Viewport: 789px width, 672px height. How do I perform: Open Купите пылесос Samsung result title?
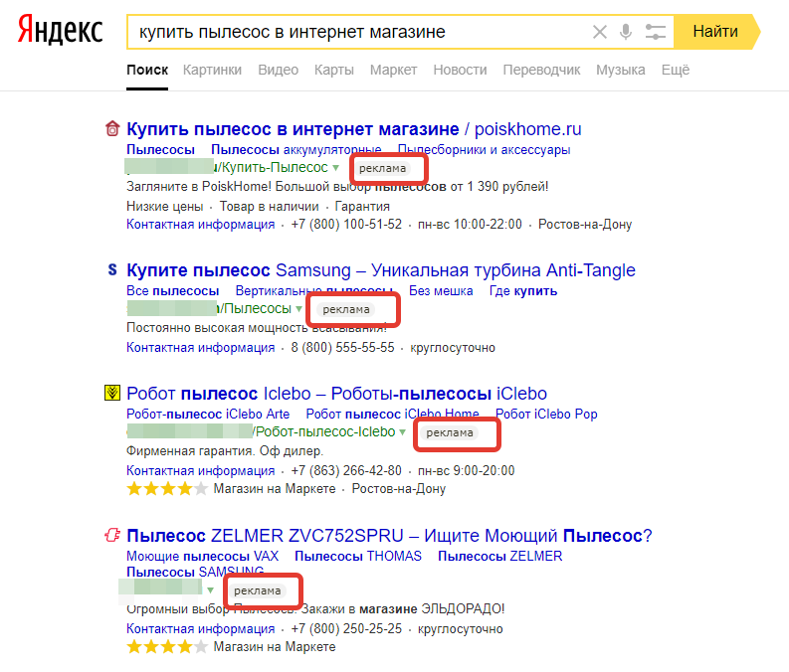pos(381,270)
